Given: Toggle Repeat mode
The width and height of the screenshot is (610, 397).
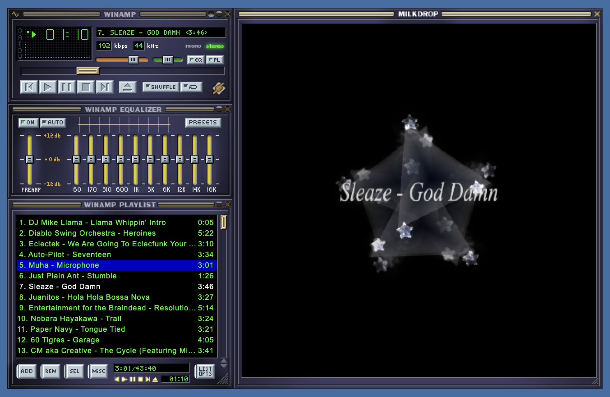Looking at the screenshot, I should (191, 87).
